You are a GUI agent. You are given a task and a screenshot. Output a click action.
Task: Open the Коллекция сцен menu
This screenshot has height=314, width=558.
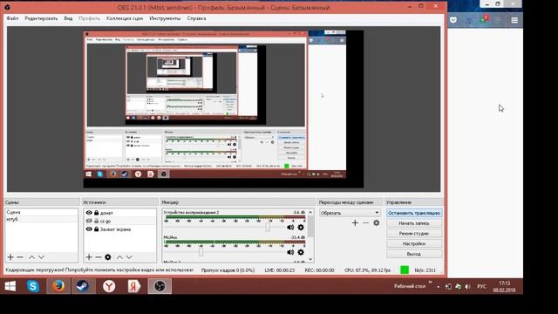coord(125,18)
